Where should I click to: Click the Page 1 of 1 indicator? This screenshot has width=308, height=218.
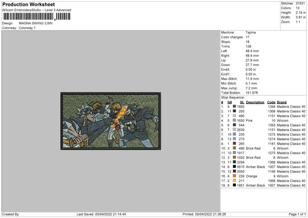point(297,214)
